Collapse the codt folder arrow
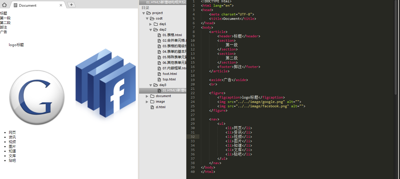This screenshot has width=400, height=179. (x=147, y=19)
